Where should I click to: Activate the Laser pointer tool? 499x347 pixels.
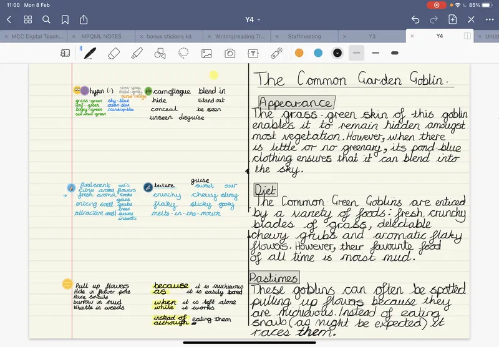(276, 53)
